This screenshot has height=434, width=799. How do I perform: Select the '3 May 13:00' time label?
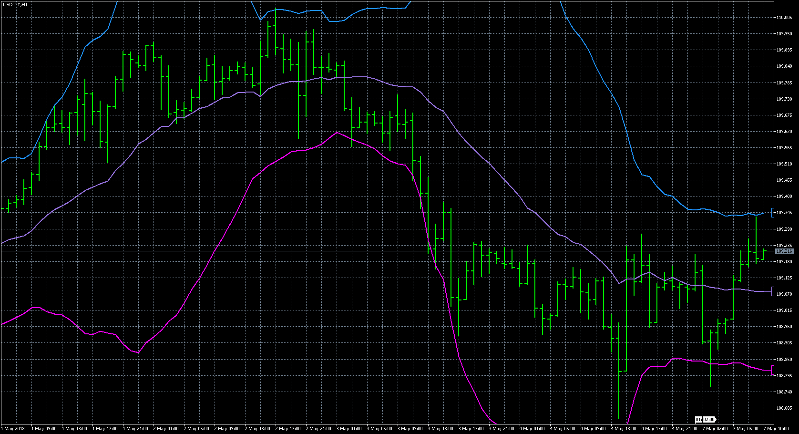click(x=440, y=429)
